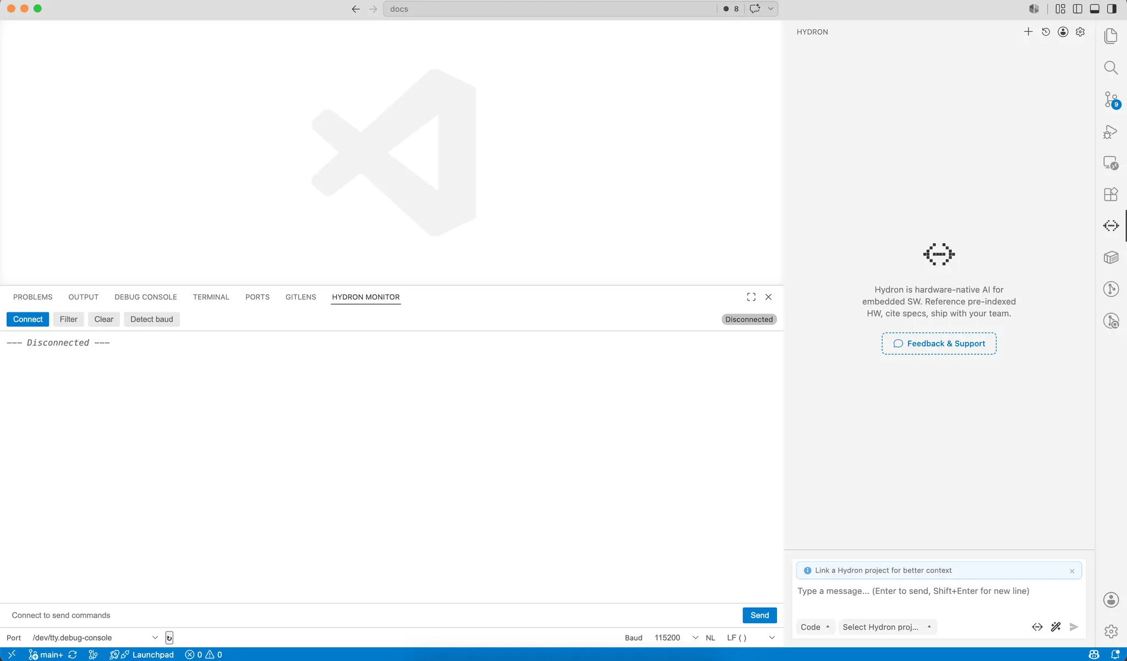The height and width of the screenshot is (661, 1127).
Task: Click the errors and warnings count
Action: click(x=204, y=654)
